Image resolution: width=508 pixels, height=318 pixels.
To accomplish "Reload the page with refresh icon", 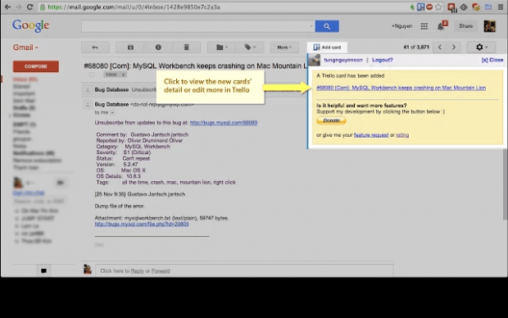I will click(29, 7).
